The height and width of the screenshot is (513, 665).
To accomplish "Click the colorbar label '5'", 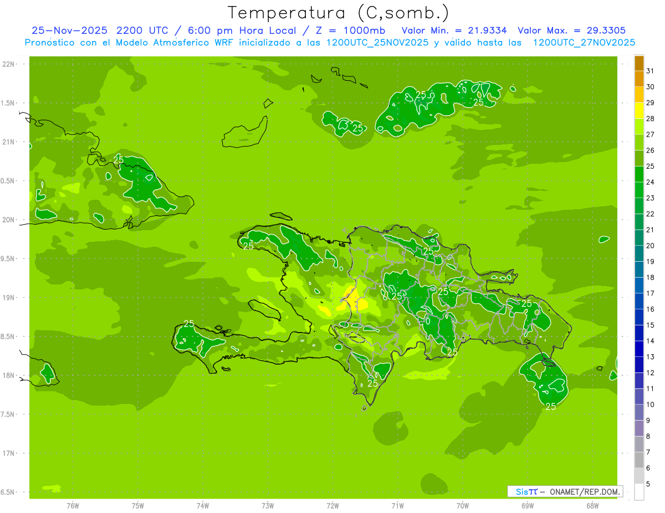I will (648, 484).
